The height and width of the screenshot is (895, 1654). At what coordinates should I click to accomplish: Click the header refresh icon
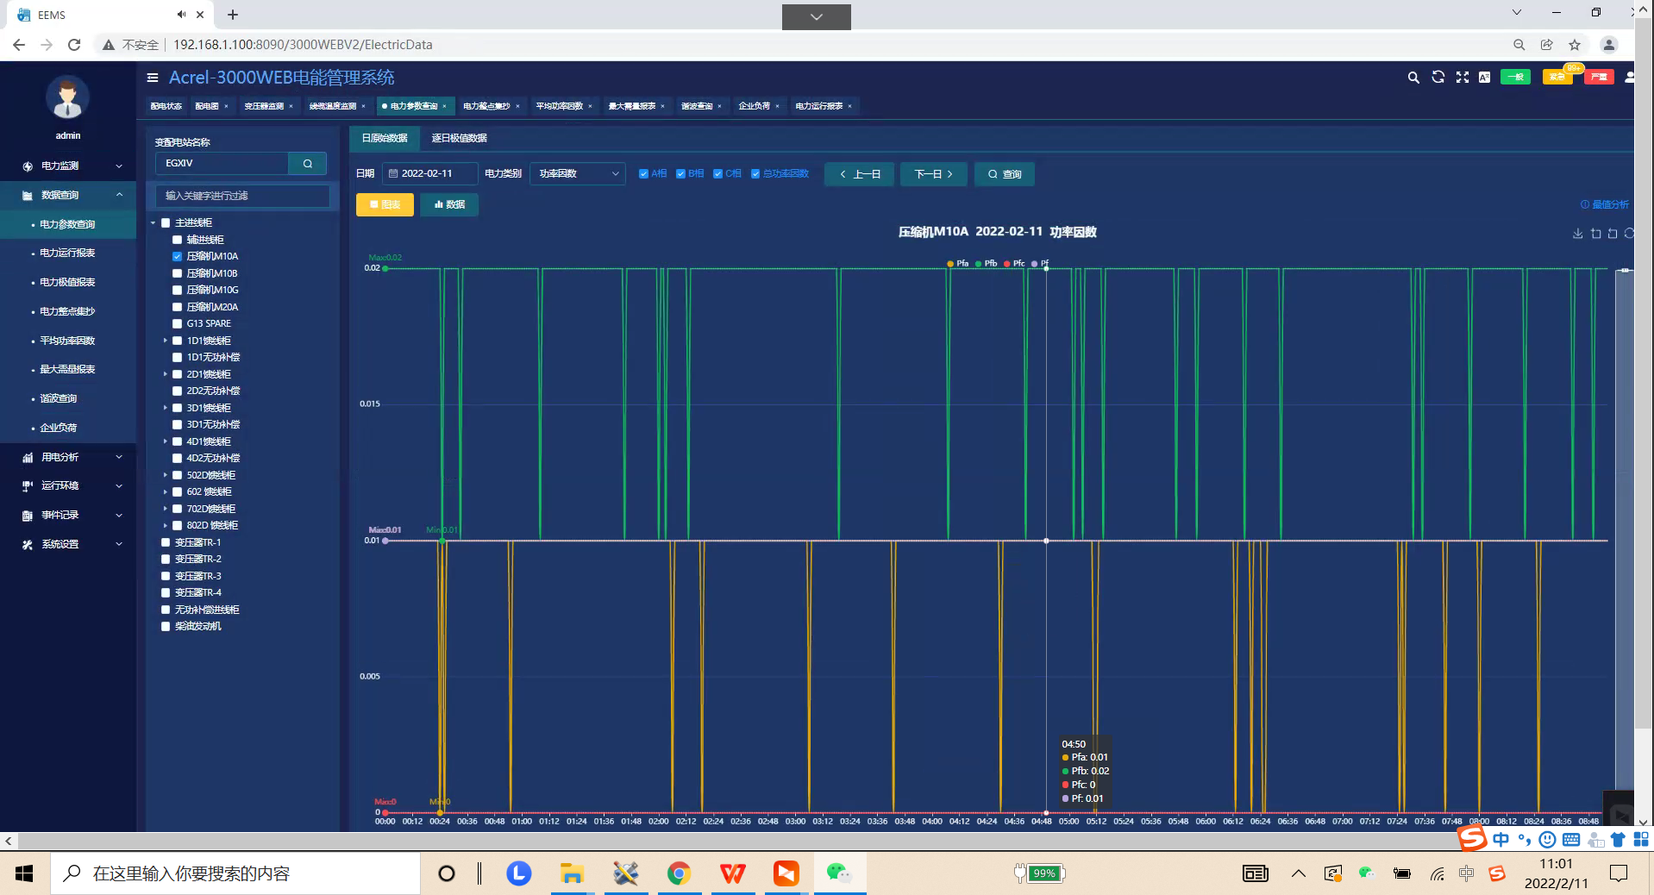[1438, 78]
